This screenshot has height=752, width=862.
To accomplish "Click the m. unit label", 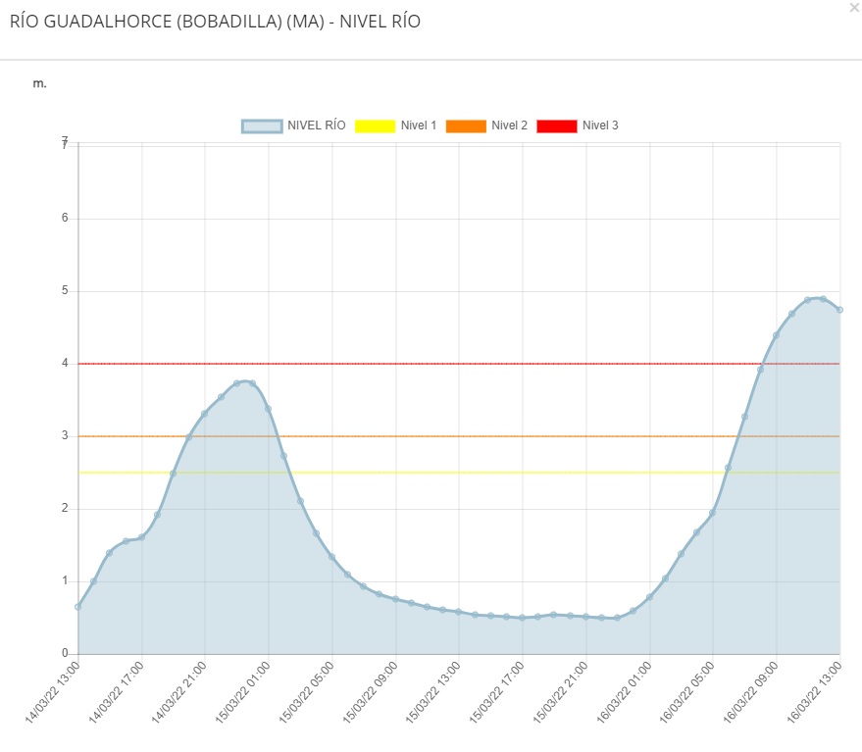I will click(x=39, y=83).
